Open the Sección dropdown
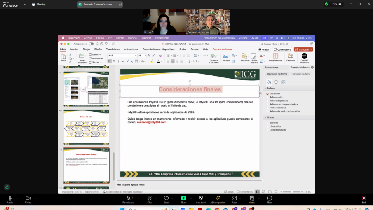Screen dimensions: 373x210 [x=96, y=62]
